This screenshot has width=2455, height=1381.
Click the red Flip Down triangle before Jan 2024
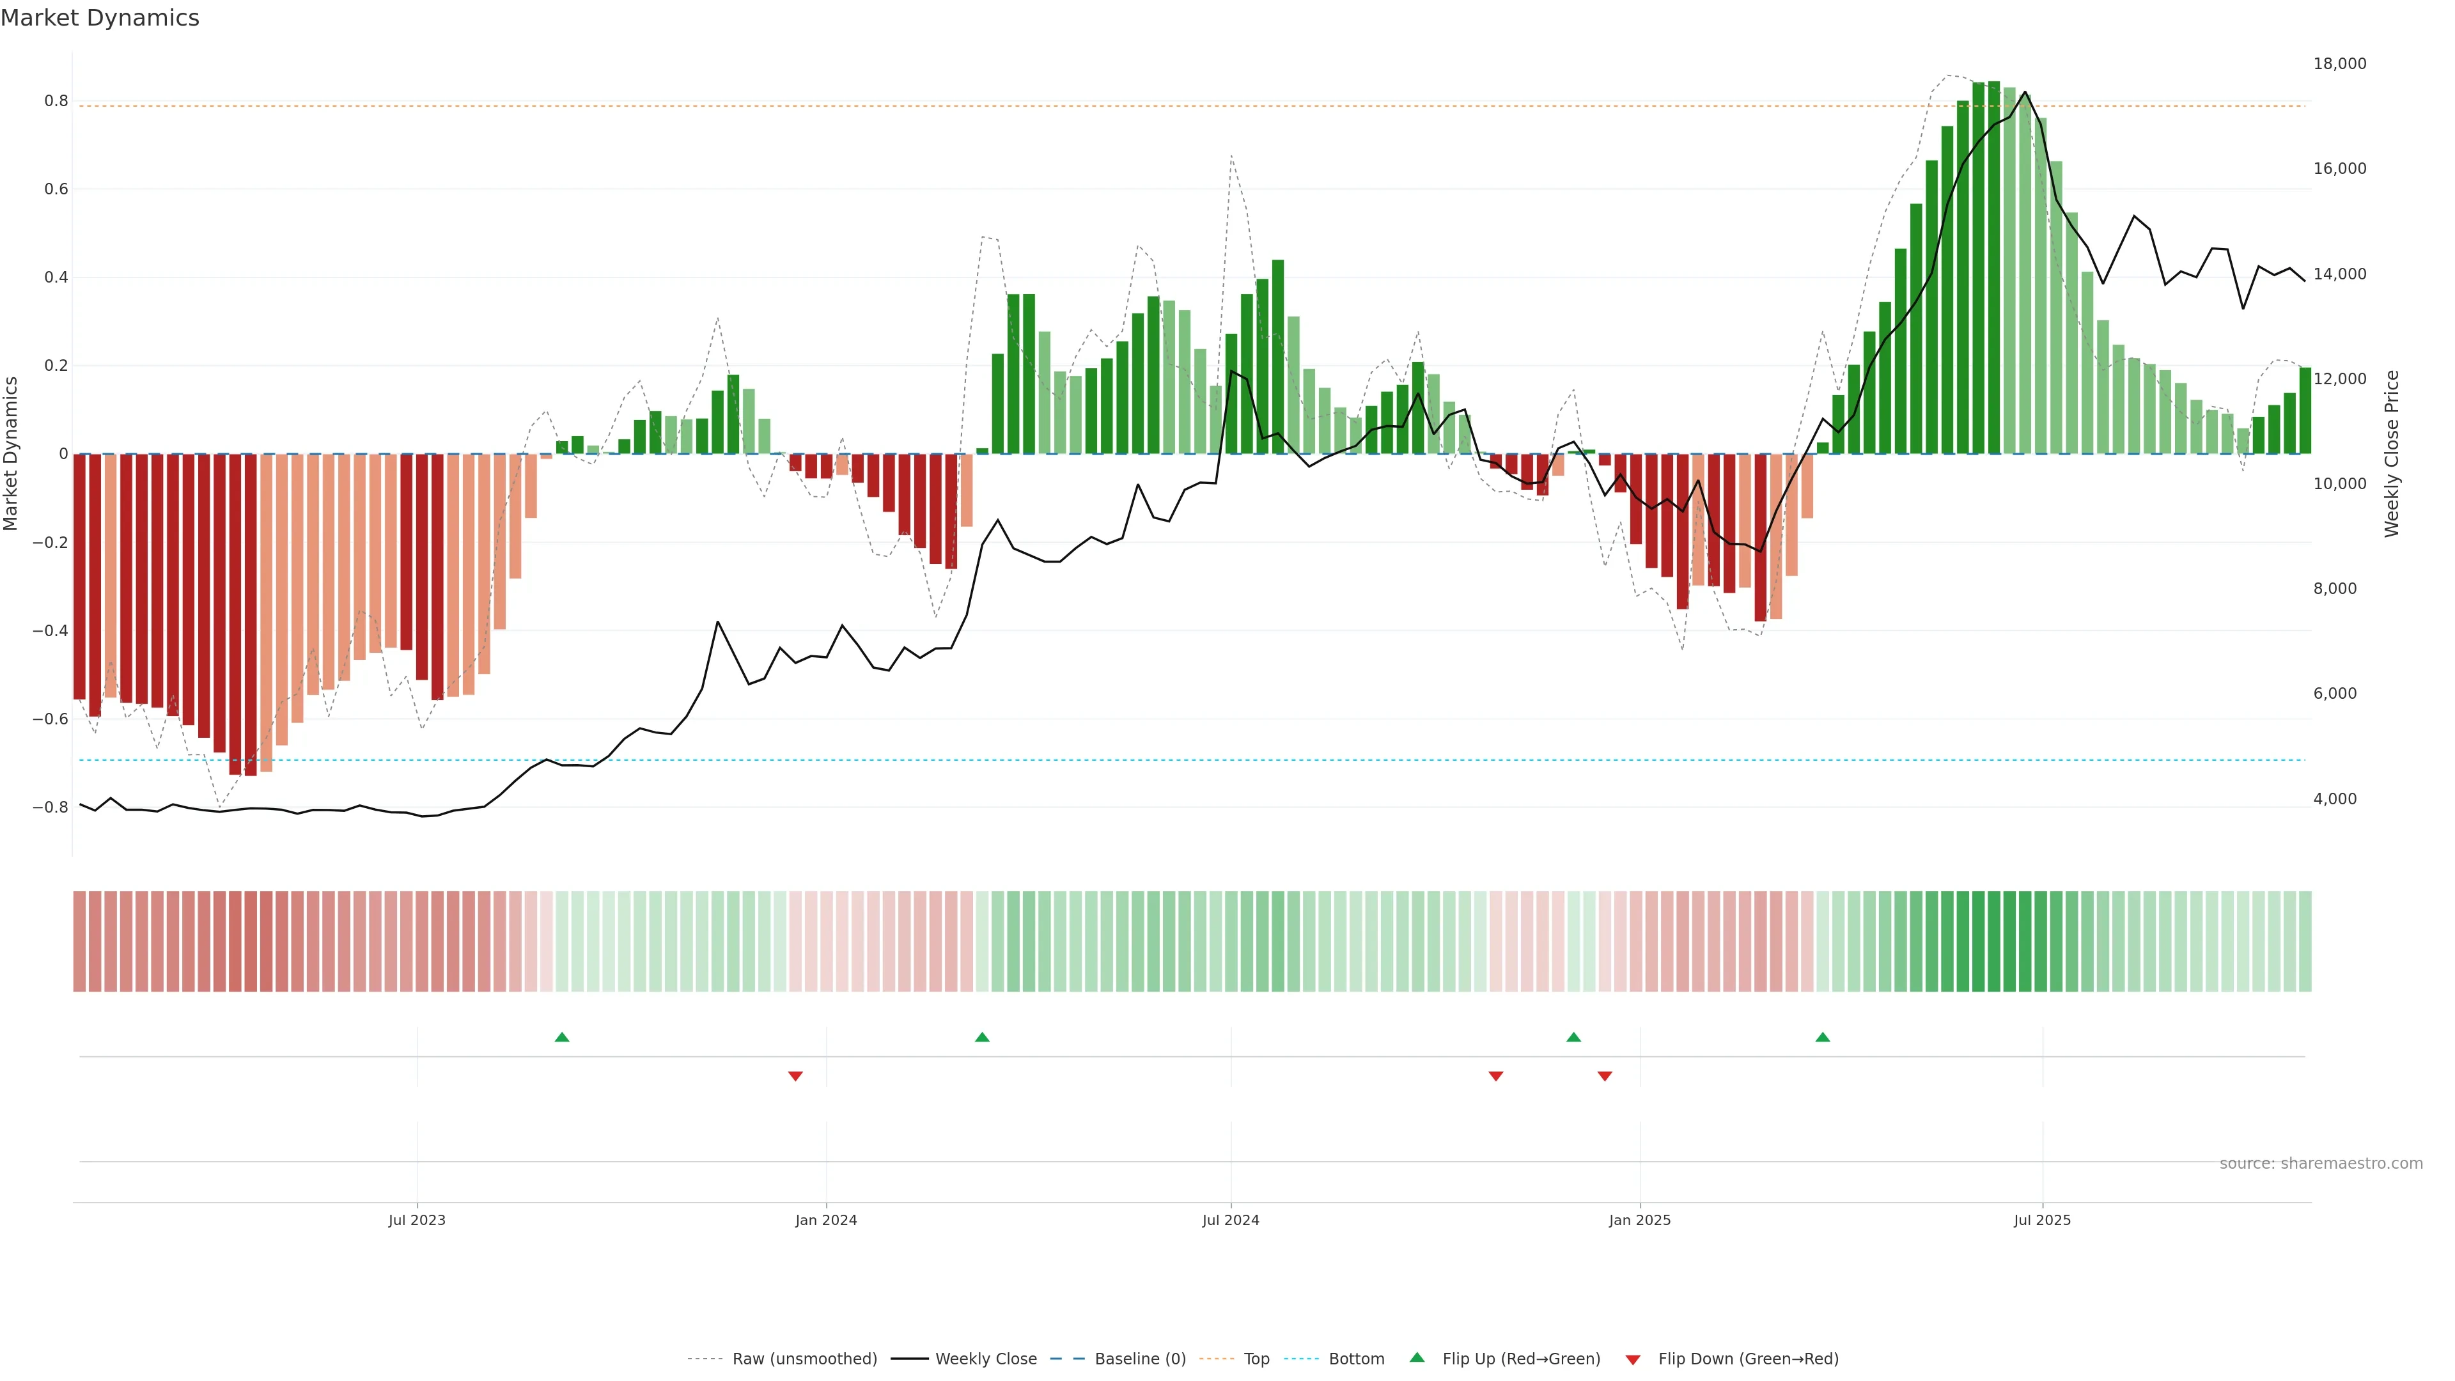tap(795, 1076)
